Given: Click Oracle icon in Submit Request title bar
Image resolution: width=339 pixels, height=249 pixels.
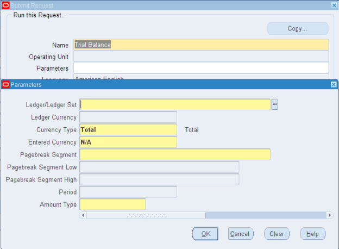Looking at the screenshot, I should click(5, 5).
